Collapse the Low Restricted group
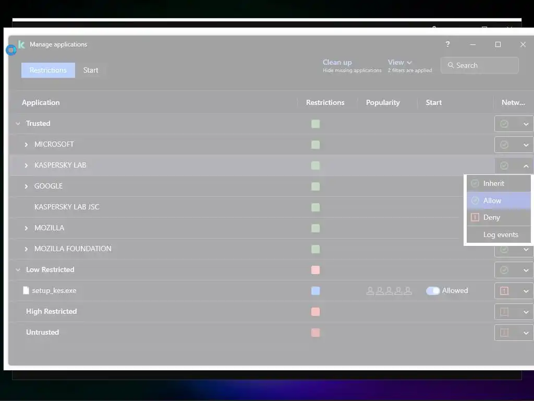Viewport: 534px width, 401px height. (x=18, y=270)
